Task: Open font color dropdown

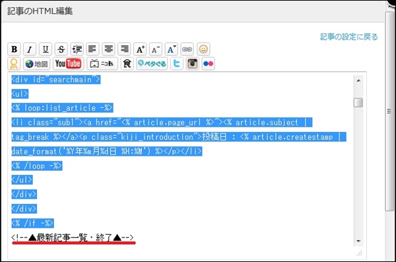Action: coord(171,49)
